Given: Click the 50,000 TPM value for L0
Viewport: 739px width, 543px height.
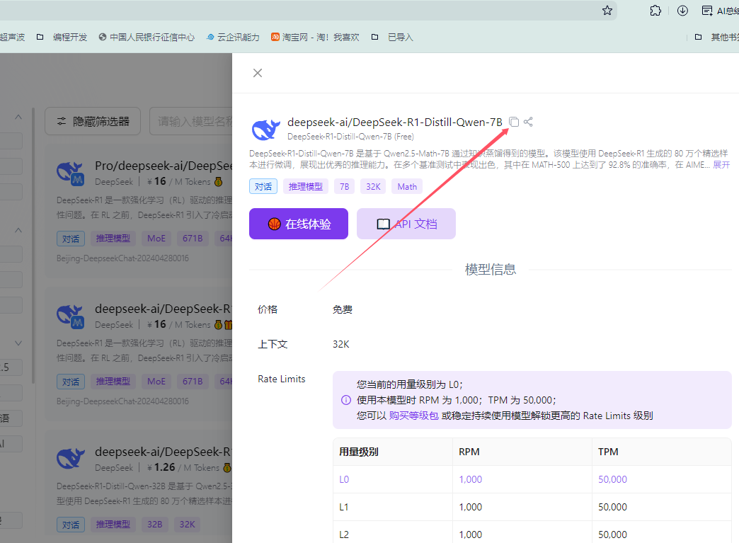Looking at the screenshot, I should (613, 479).
